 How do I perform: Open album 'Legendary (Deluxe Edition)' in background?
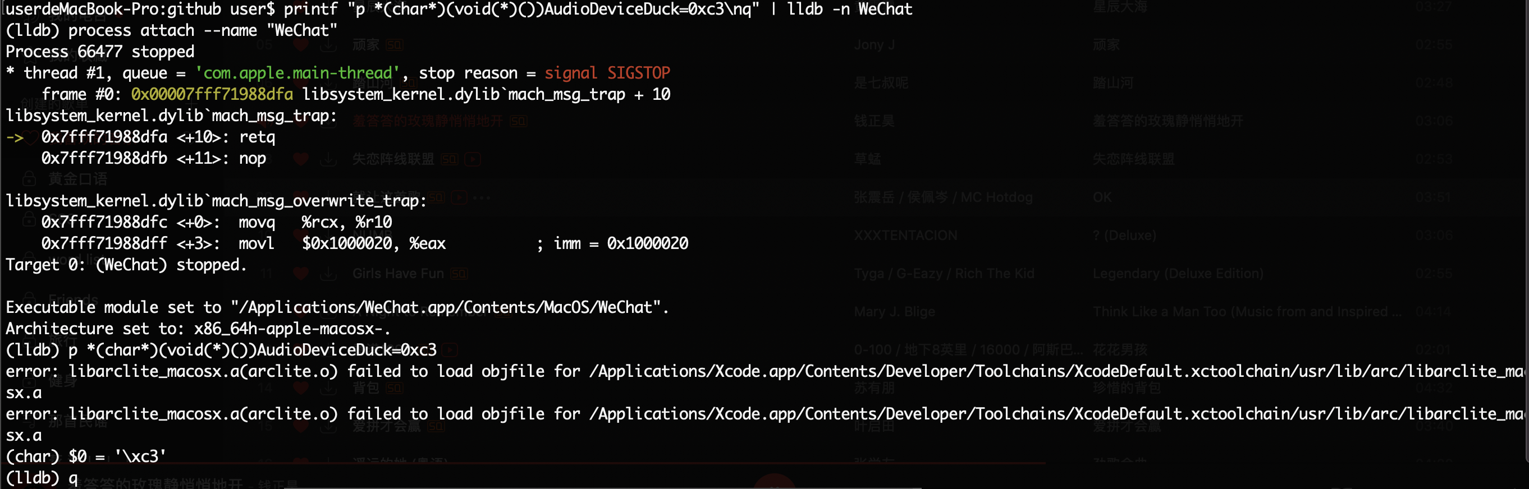(x=1178, y=274)
